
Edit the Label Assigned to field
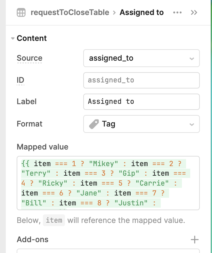142,102
